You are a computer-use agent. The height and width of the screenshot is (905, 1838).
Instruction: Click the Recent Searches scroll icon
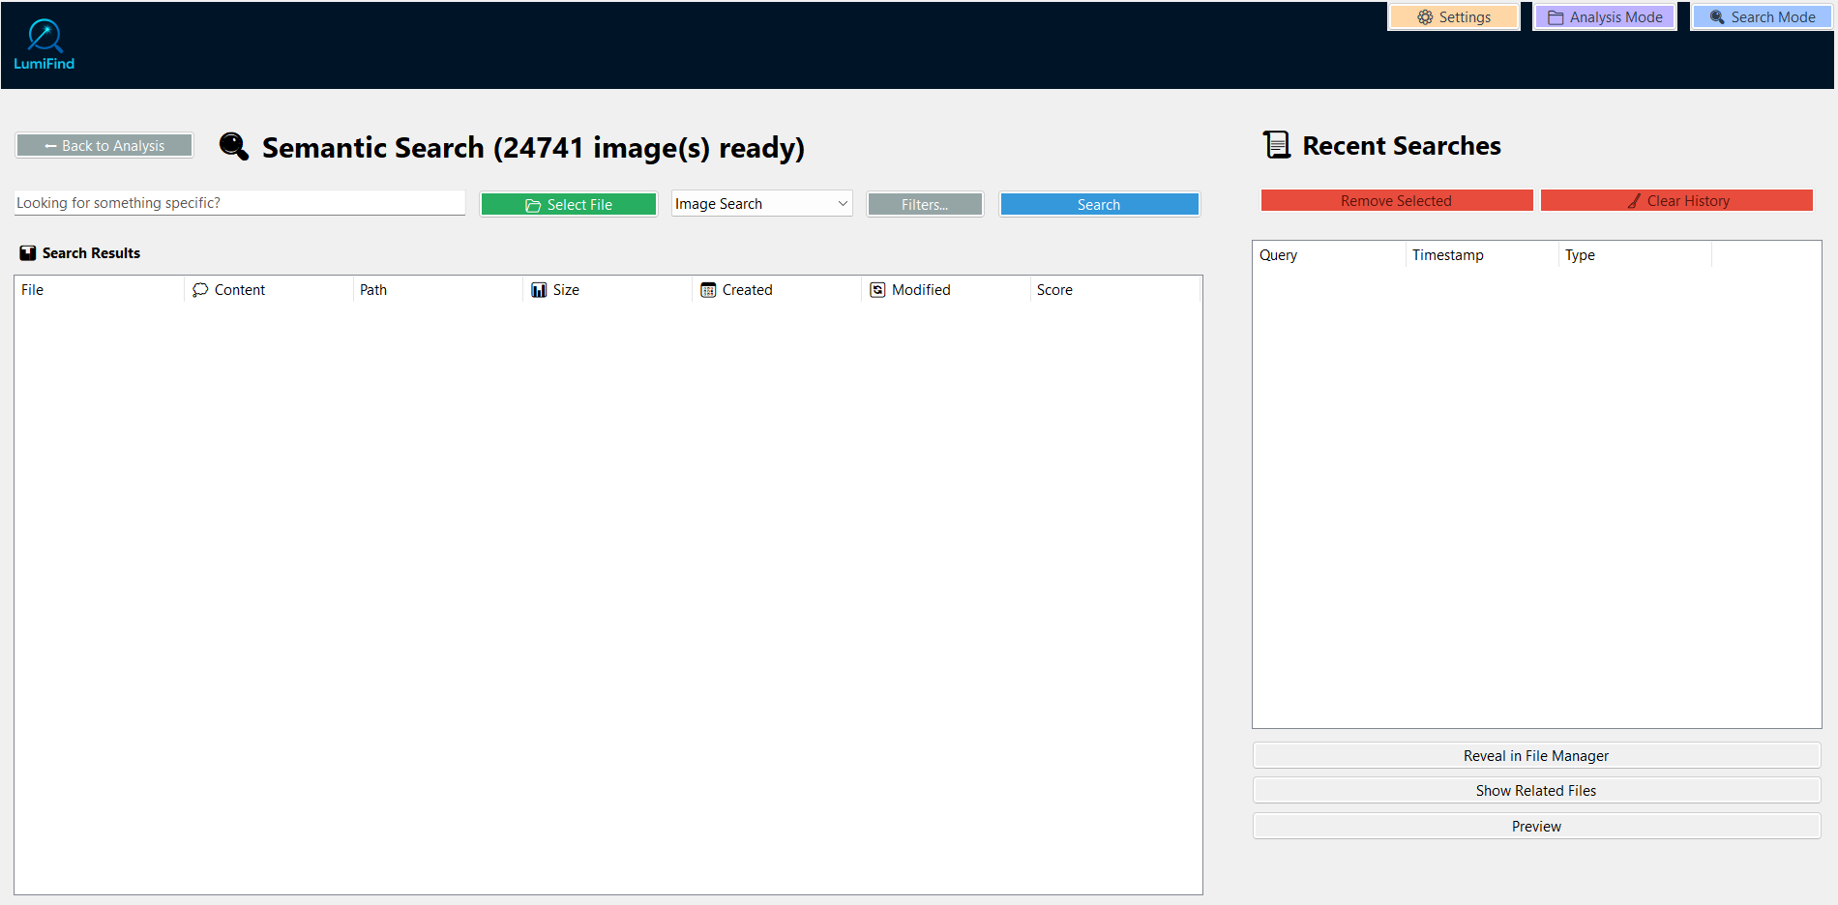(x=1277, y=145)
